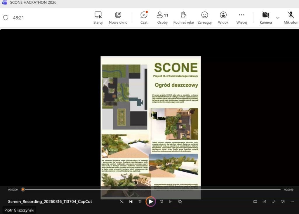Image resolution: width=299 pixels, height=214 pixels.
Task: Click the Steruj control button
Action: [98, 18]
